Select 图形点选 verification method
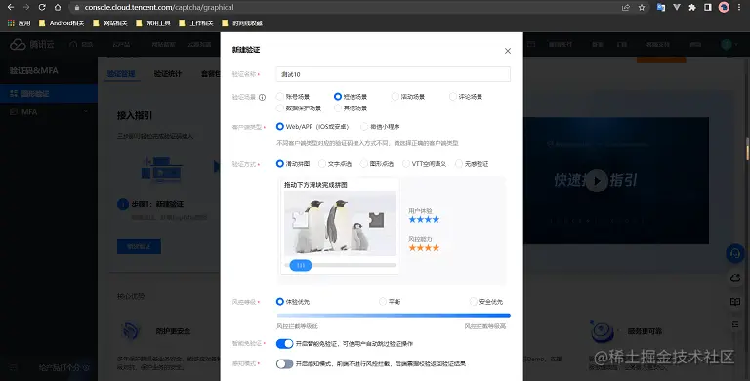The image size is (750, 381). [364, 164]
